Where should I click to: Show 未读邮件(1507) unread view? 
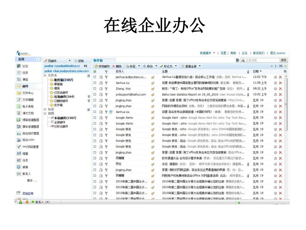click(x=65, y=118)
